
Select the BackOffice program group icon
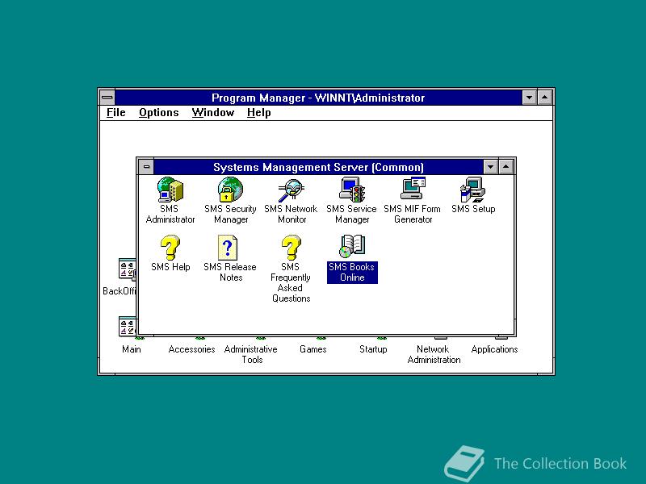pos(127,269)
